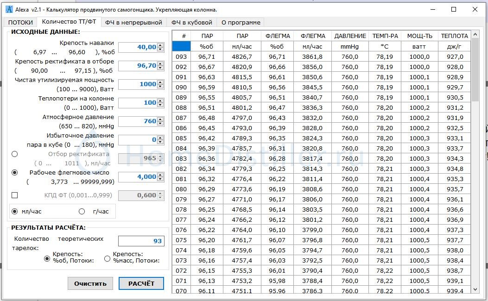Click the ТЕМП-РА column header
Image resolution: width=488 pixels, height=301 pixels.
385,36
